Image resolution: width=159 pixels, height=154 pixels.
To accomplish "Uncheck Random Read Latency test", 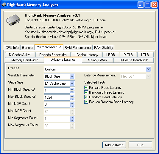I will click(86, 97).
